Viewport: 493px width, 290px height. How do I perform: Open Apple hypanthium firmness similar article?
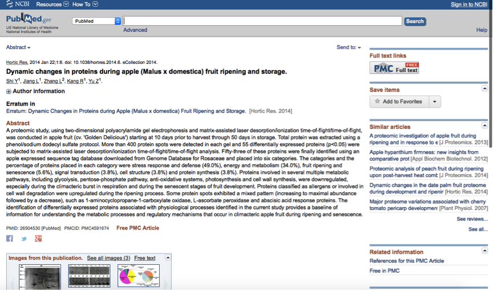click(x=424, y=155)
